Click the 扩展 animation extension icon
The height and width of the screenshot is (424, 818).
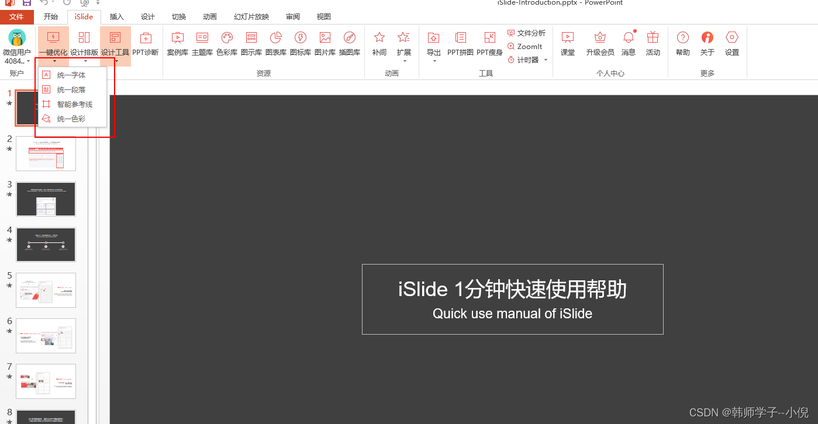404,38
